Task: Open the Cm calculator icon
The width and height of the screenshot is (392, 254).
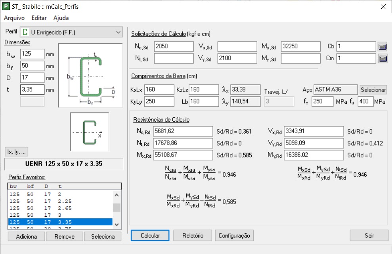Action: pos(382,59)
